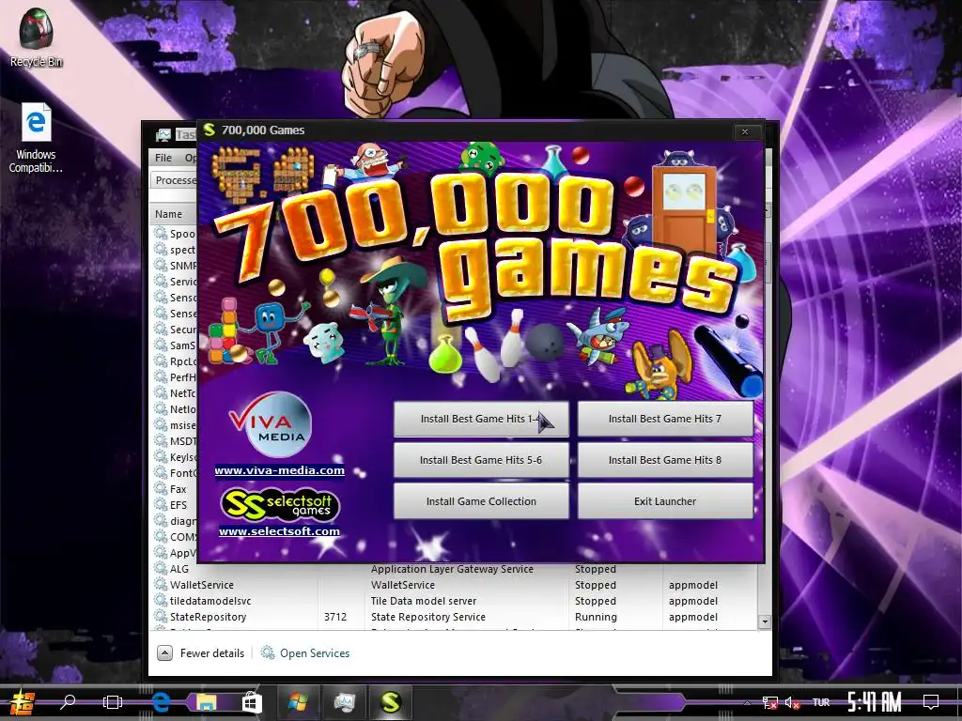Image resolution: width=962 pixels, height=721 pixels.
Task: Click the gear icon beside Open Services
Action: point(268,653)
